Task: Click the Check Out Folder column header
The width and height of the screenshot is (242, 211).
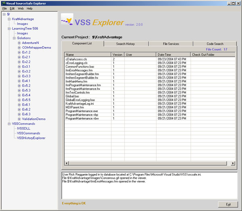Action: 213,55
